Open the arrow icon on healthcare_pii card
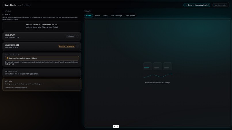 click(77, 46)
